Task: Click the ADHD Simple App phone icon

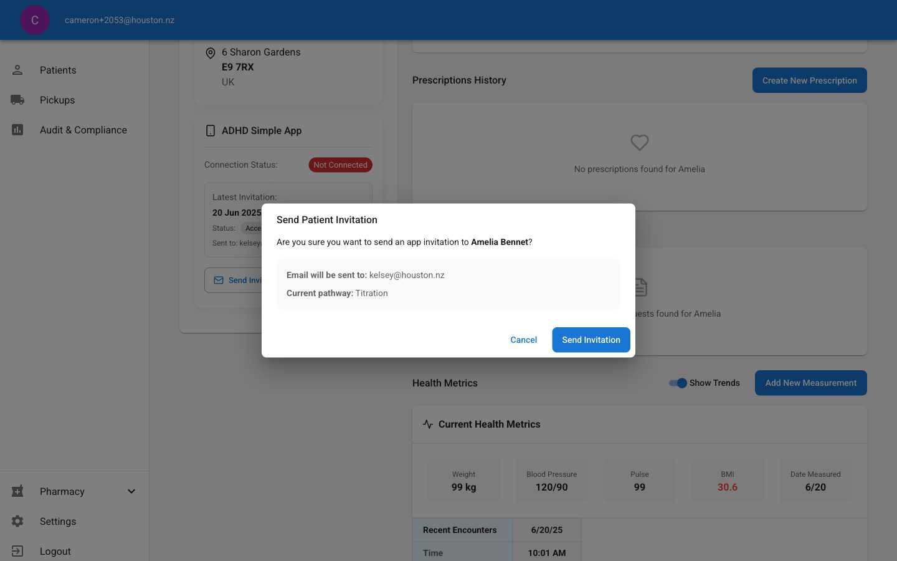Action: click(x=211, y=130)
